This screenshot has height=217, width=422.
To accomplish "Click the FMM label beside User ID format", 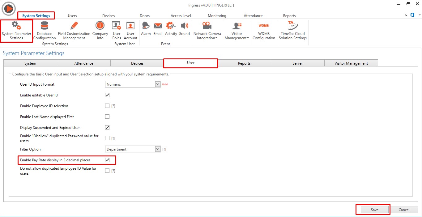I will tap(165, 84).
